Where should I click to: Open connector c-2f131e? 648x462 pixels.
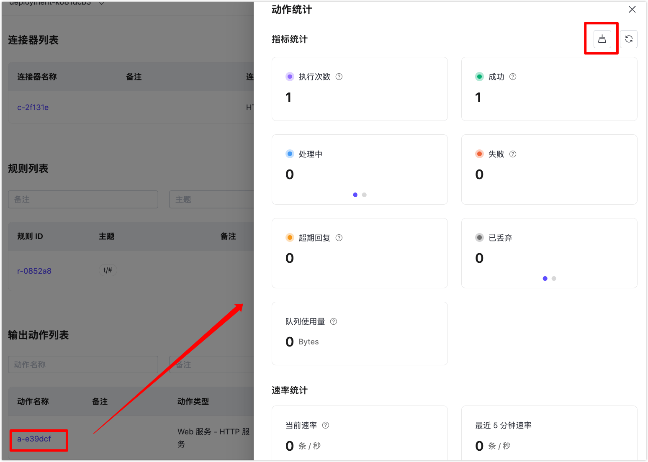point(33,108)
